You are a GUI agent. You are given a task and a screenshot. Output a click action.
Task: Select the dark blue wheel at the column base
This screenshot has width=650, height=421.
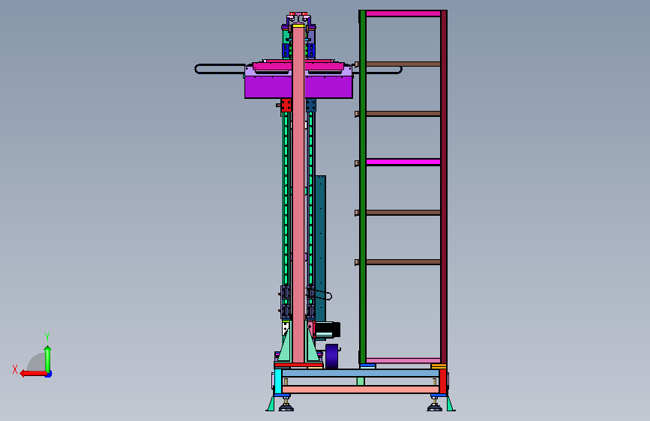click(x=331, y=357)
